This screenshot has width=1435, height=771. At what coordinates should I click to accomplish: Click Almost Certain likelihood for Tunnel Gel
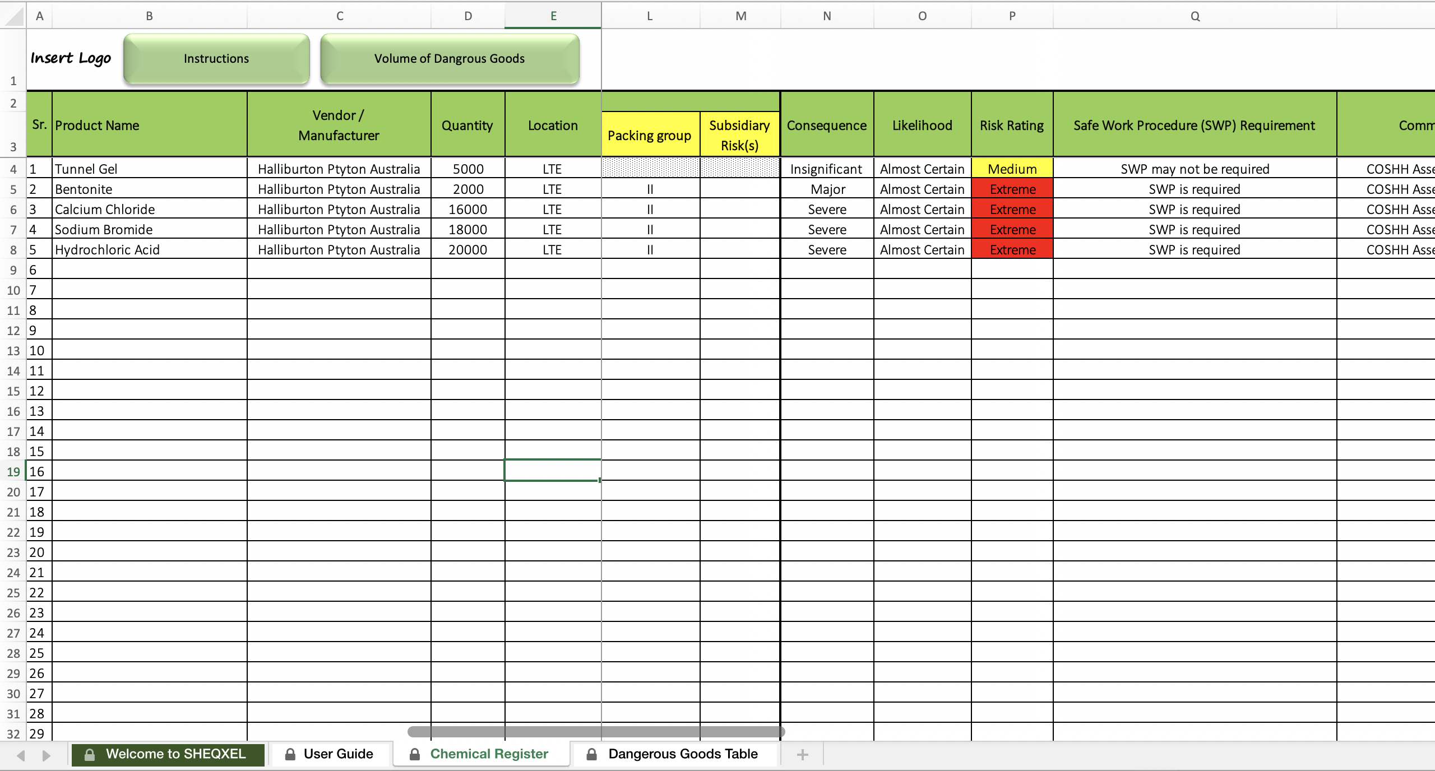[922, 169]
